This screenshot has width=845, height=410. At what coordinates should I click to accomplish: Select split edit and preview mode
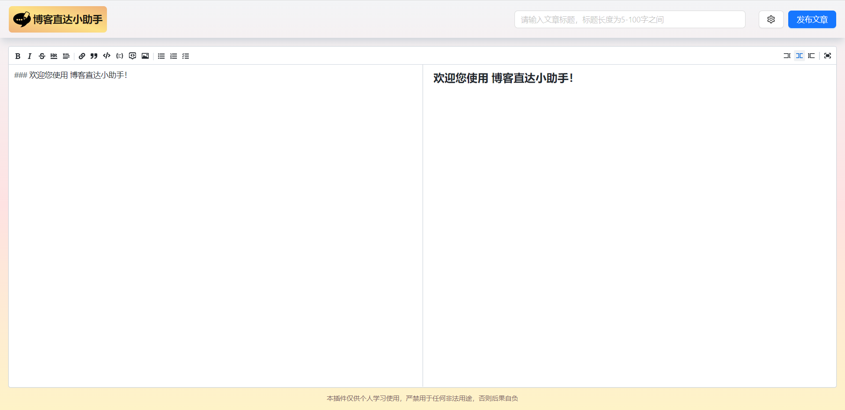pyautogui.click(x=799, y=55)
